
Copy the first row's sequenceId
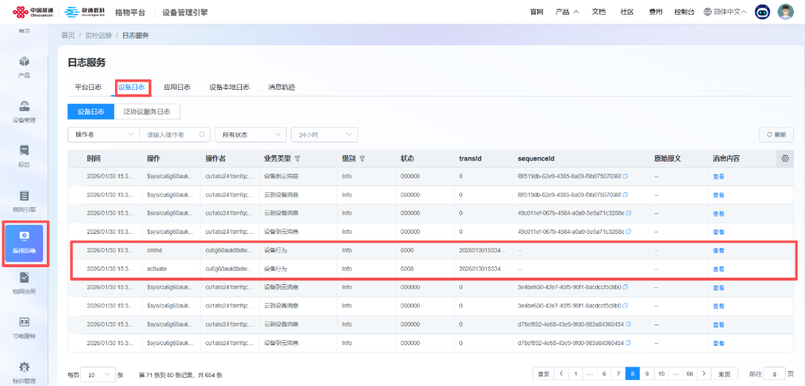tap(625, 177)
